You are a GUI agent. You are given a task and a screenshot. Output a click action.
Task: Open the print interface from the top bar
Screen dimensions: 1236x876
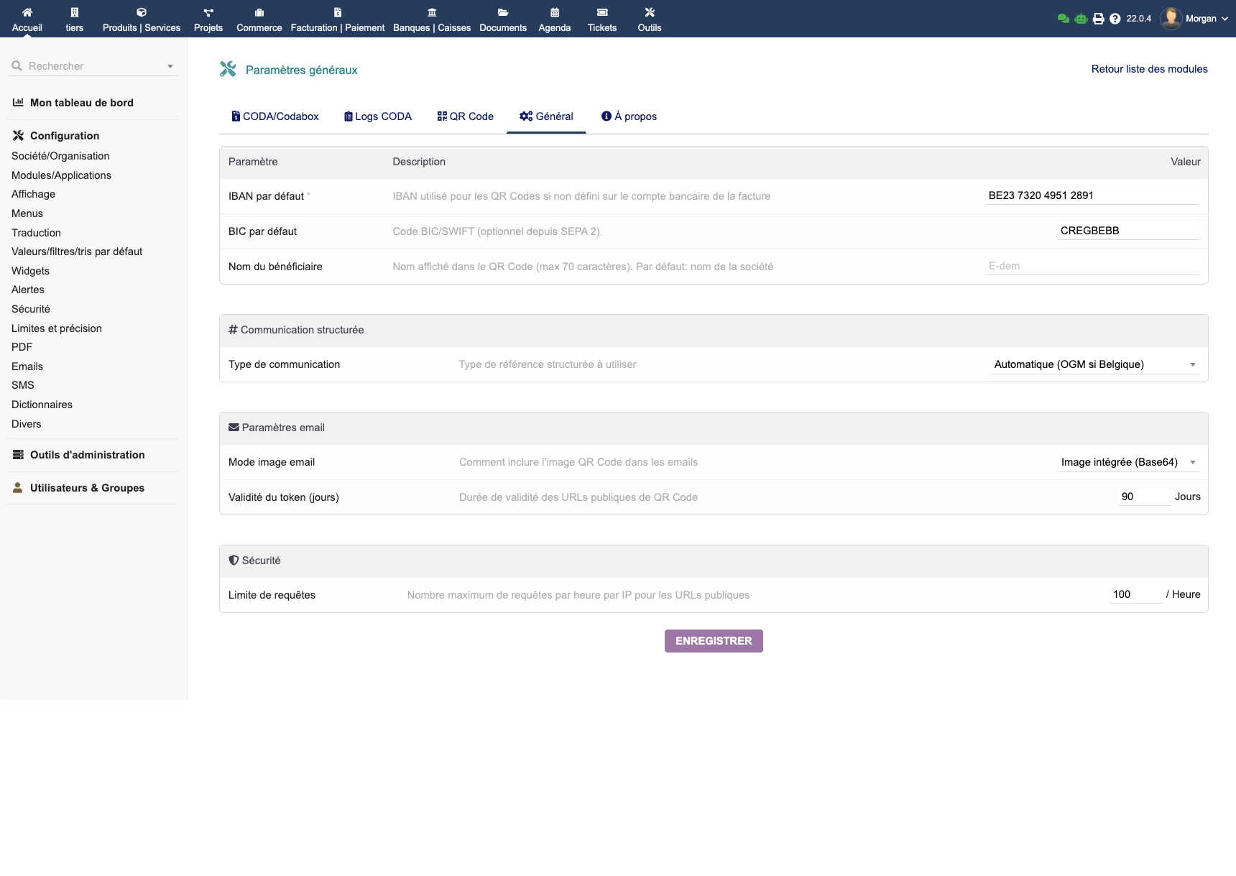1098,18
